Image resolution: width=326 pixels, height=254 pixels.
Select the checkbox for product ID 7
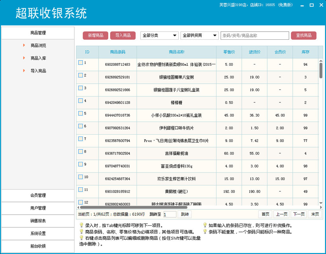[x=81, y=139]
